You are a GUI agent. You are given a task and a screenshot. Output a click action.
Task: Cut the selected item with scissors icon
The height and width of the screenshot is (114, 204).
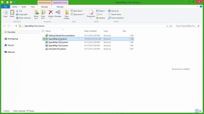tap(19, 11)
